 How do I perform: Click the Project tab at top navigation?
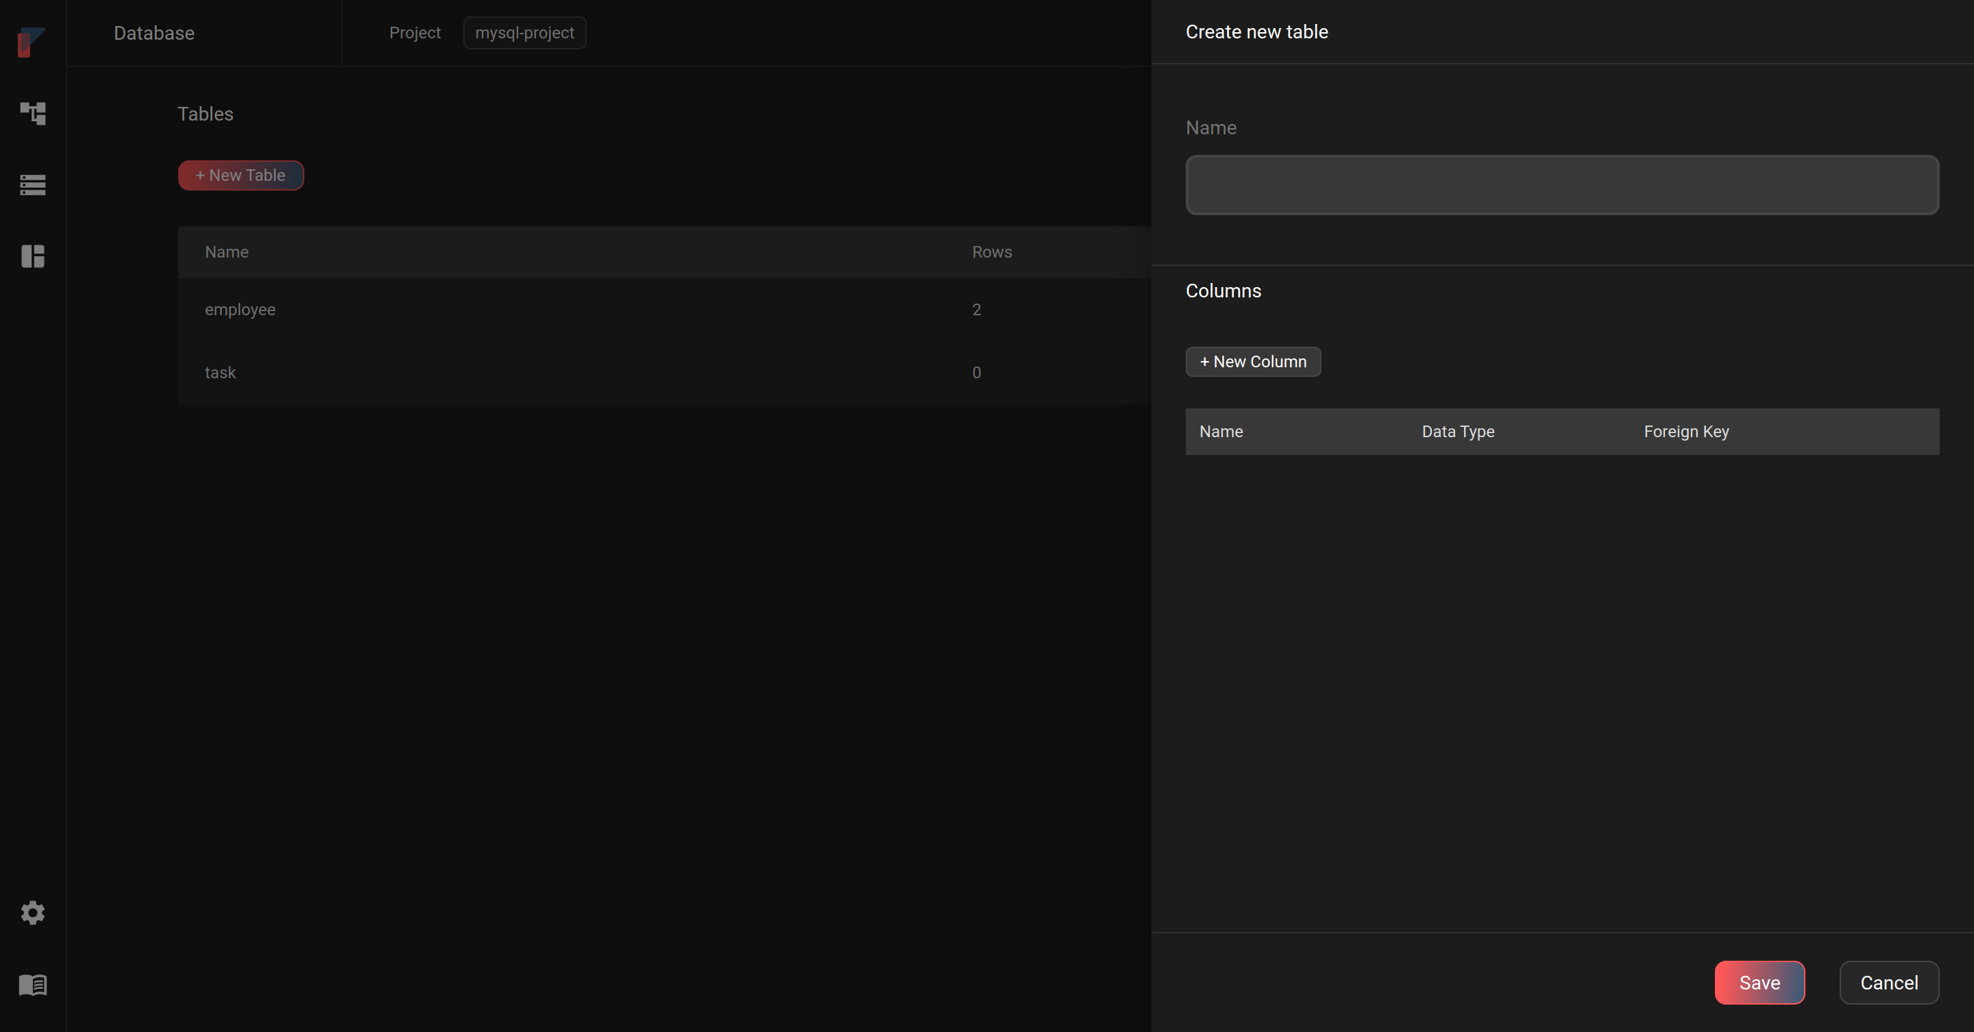pyautogui.click(x=415, y=32)
